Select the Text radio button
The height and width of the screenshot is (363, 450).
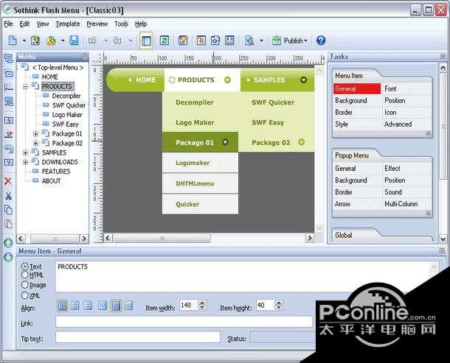click(25, 266)
